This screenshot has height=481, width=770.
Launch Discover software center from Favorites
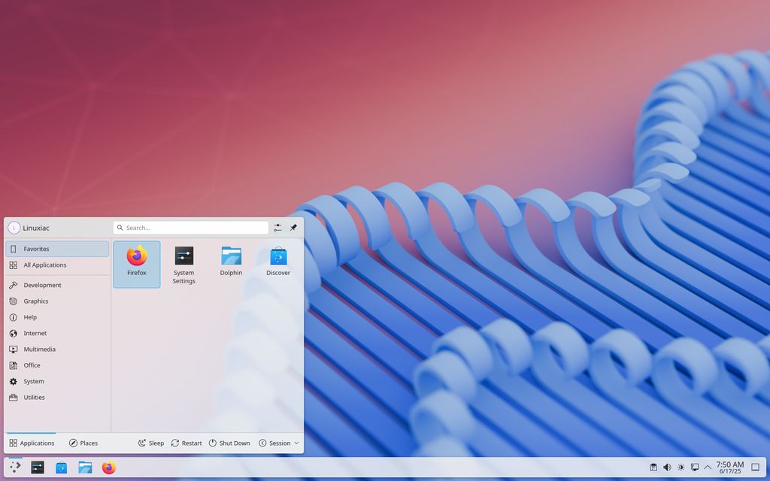pyautogui.click(x=278, y=264)
